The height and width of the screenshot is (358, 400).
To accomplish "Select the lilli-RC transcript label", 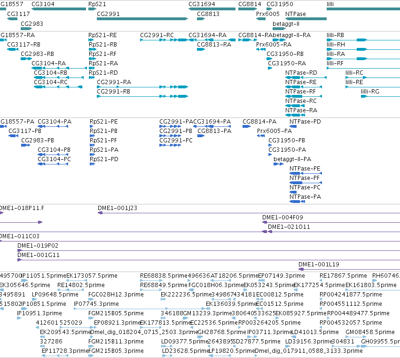I will pos(354,73).
